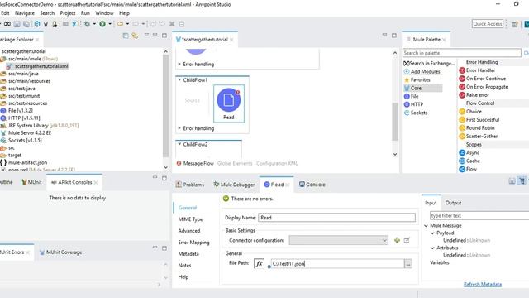Click the File Path input field
The height and width of the screenshot is (298, 529).
337,263
